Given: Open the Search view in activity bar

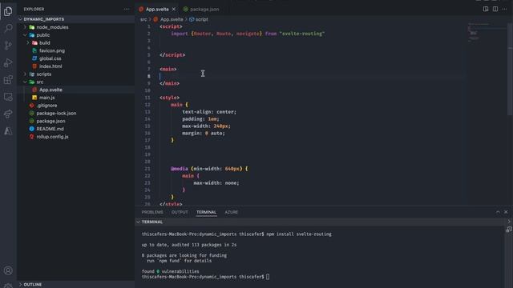Looking at the screenshot, I should point(8,28).
